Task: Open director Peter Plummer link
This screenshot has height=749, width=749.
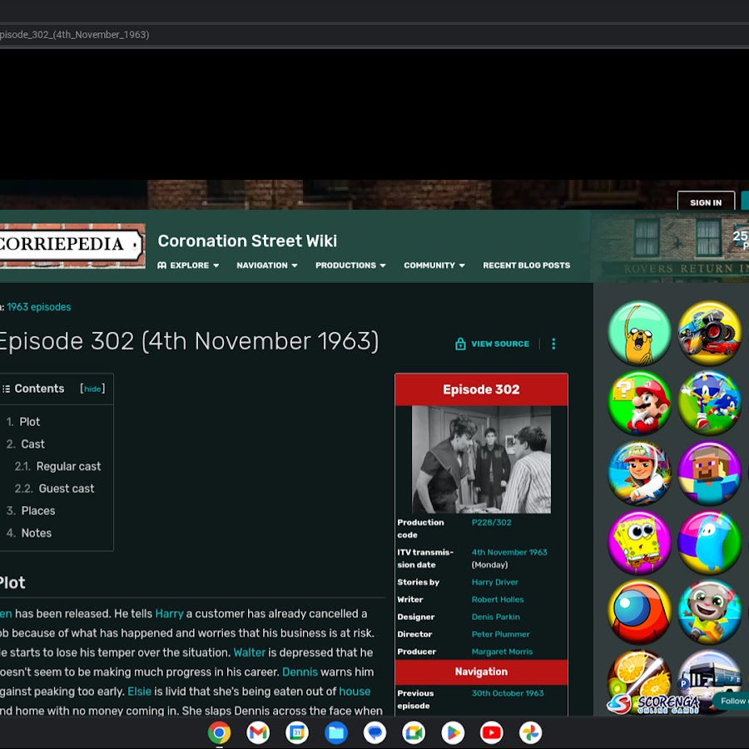Action: (501, 634)
